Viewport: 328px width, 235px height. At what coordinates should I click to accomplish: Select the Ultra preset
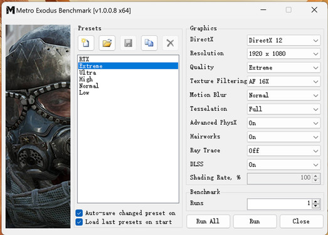128,73
